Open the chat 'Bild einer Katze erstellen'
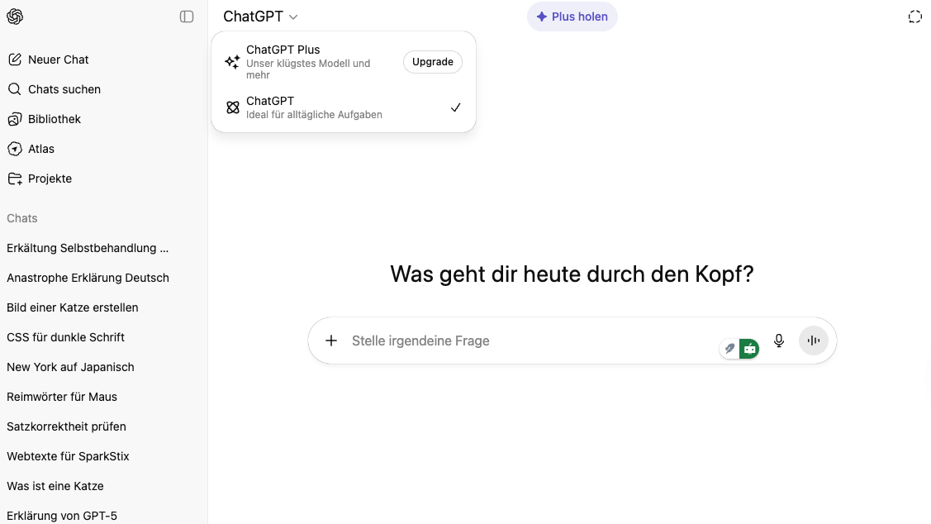This screenshot has height=524, width=931. tap(73, 307)
